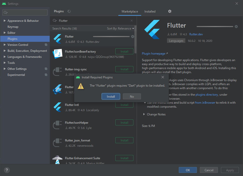Expand Tools settings section
Viewport: 243px width, 176px height.
[x=5, y=63]
